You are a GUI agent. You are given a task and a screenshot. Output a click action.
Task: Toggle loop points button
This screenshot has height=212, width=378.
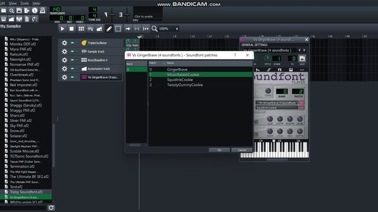tap(137, 29)
